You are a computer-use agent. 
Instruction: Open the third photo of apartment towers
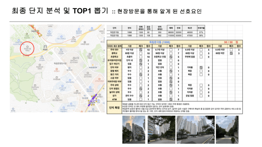(196, 130)
